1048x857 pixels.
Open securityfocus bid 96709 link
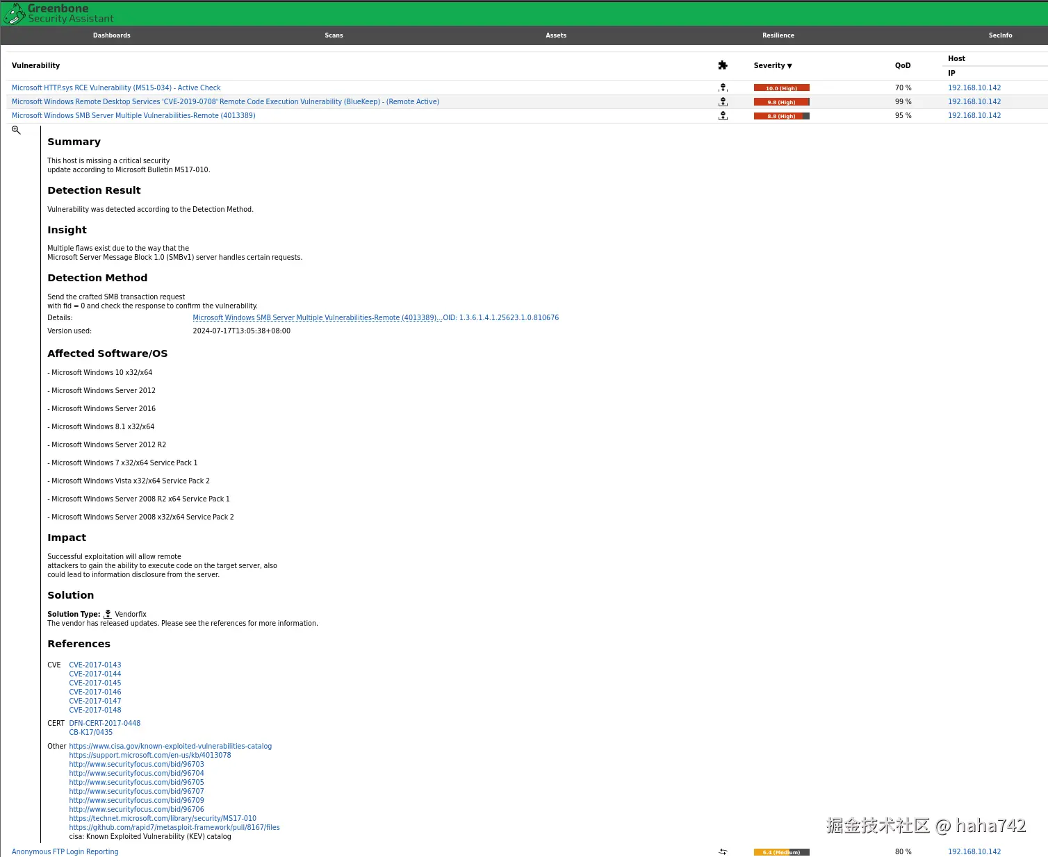(x=137, y=800)
